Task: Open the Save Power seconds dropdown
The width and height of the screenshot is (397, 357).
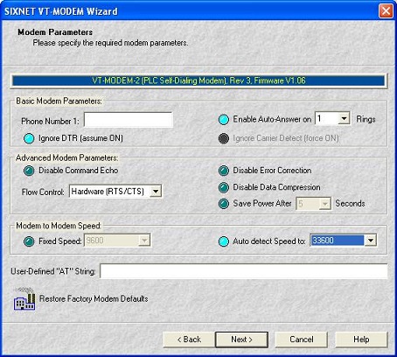Action: click(324, 204)
